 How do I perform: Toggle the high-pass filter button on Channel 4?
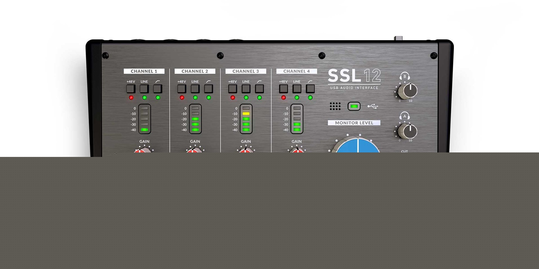click(x=310, y=89)
